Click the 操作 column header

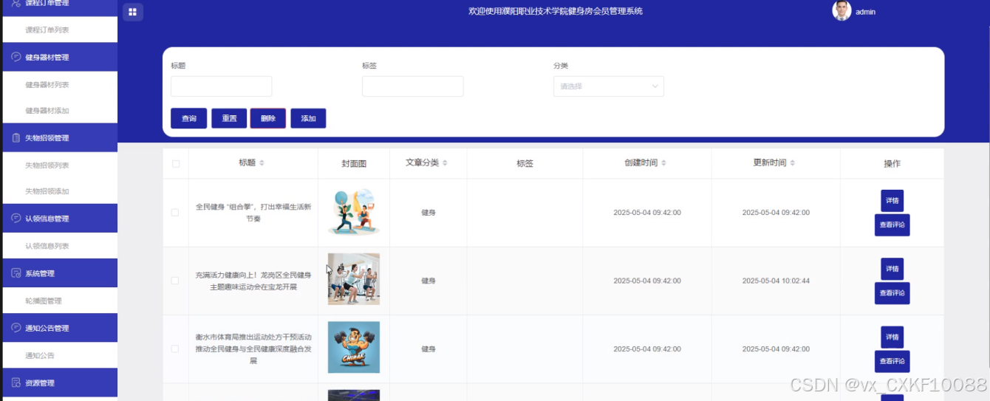coord(892,163)
